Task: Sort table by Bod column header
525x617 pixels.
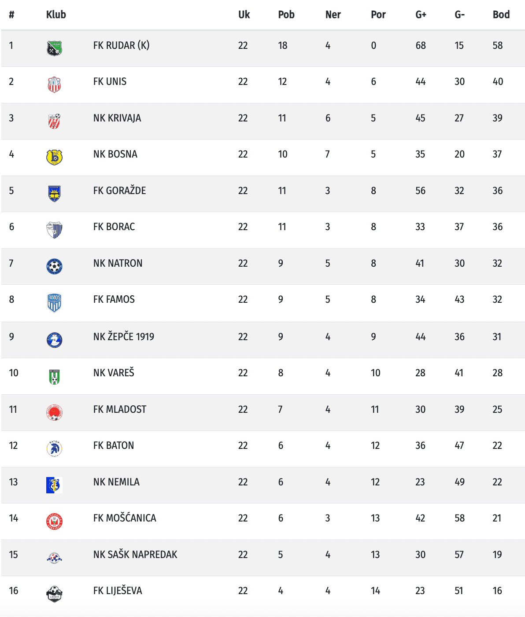Action: 501,15
